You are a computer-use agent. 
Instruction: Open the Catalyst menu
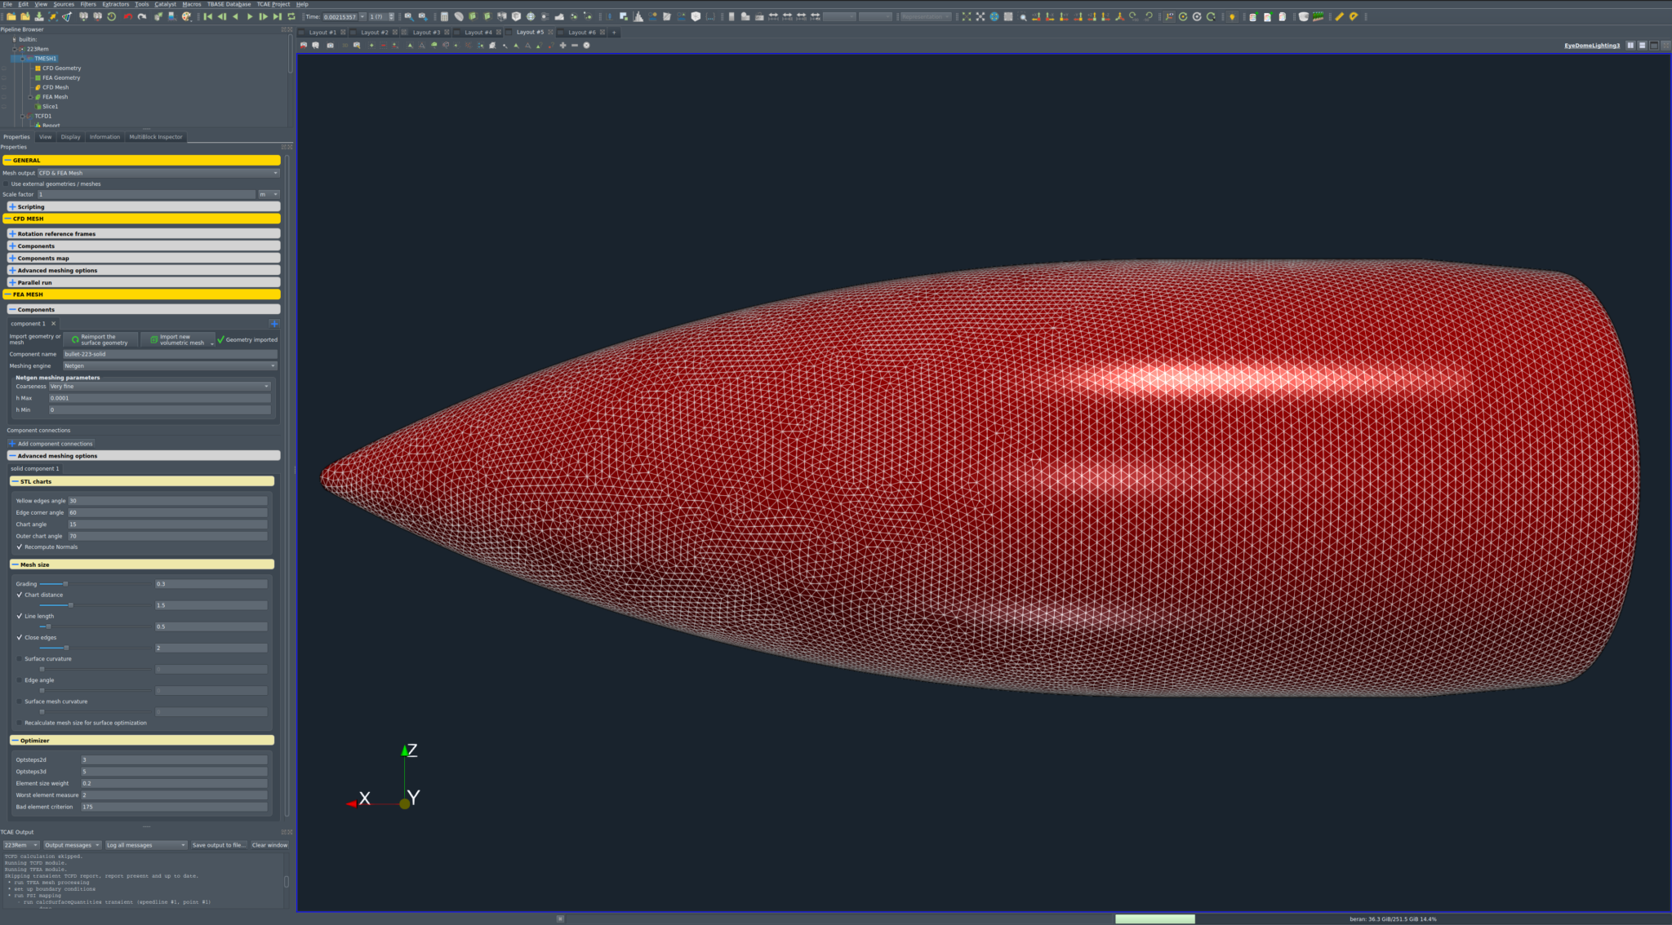pos(167,4)
